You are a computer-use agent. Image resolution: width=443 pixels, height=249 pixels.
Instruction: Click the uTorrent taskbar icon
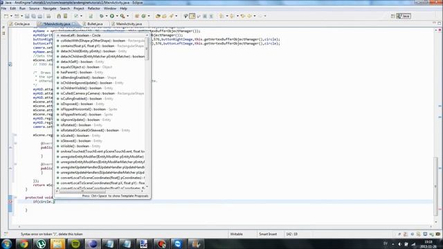tap(41, 243)
